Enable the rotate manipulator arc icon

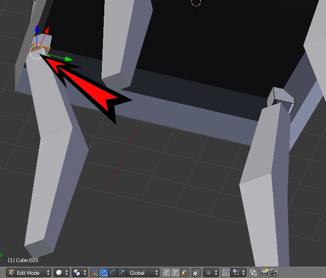coord(112,273)
